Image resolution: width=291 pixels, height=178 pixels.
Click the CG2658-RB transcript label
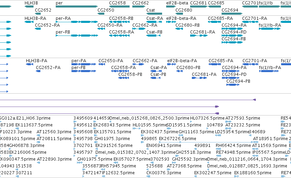pyautogui.click(x=121, y=18)
